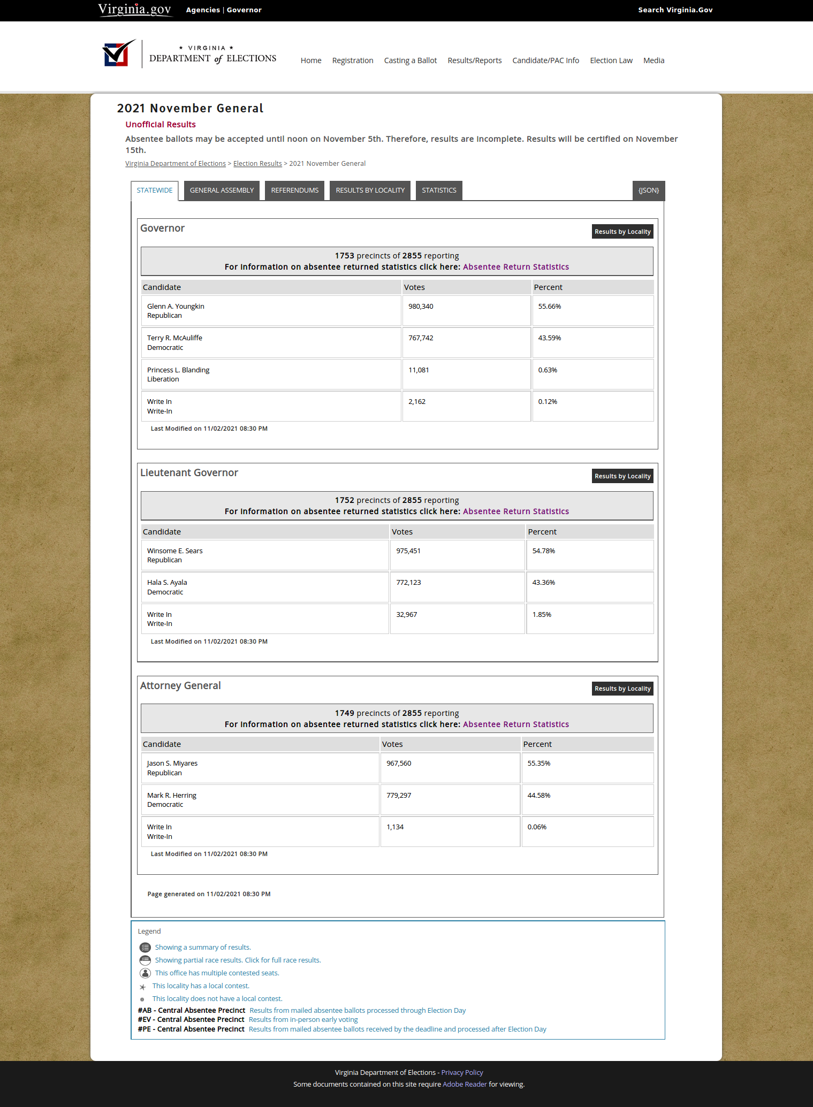Click the partial race results legend icon
This screenshot has height=1107, width=813.
click(x=145, y=960)
